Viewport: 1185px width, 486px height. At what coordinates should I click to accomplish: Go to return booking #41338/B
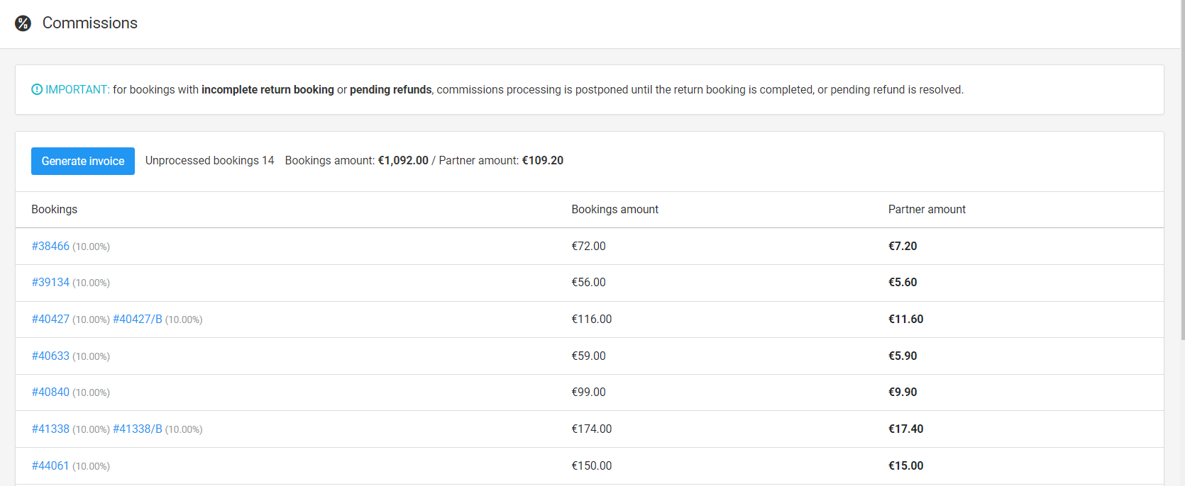pos(138,429)
